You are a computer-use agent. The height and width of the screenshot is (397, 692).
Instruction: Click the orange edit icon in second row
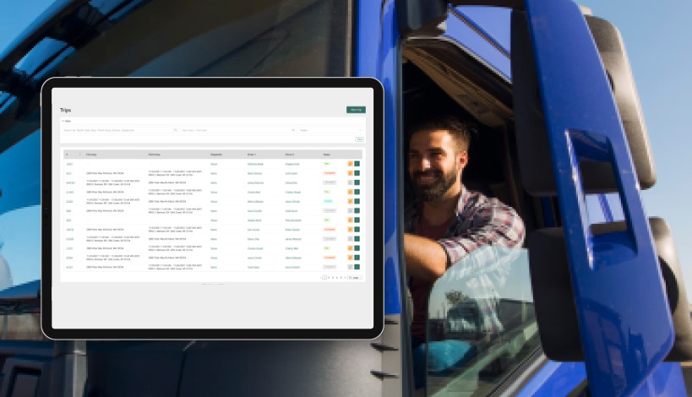pyautogui.click(x=350, y=173)
